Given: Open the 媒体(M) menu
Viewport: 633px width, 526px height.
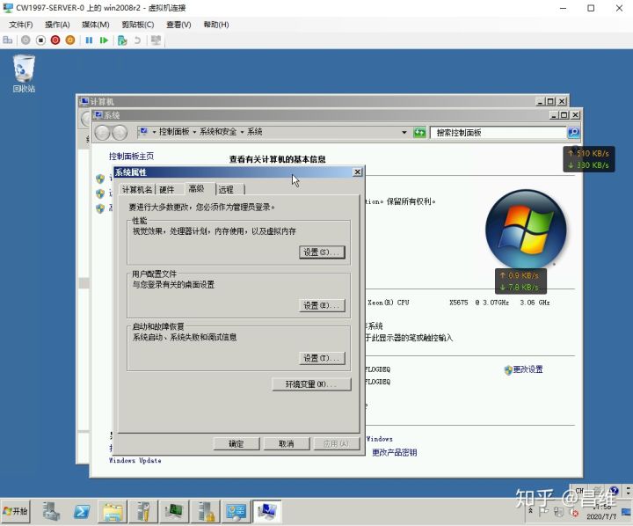Looking at the screenshot, I should [x=95, y=25].
